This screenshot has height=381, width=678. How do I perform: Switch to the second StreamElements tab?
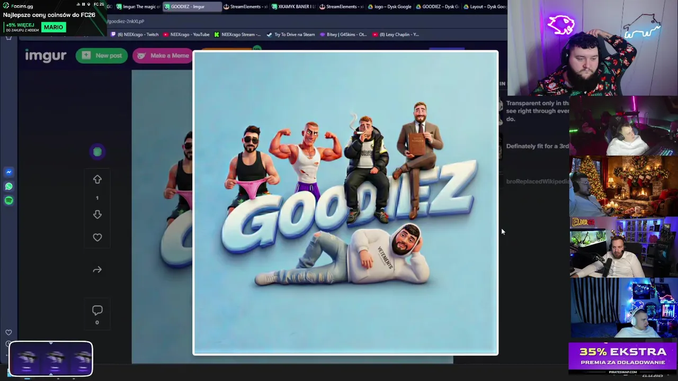pyautogui.click(x=341, y=7)
